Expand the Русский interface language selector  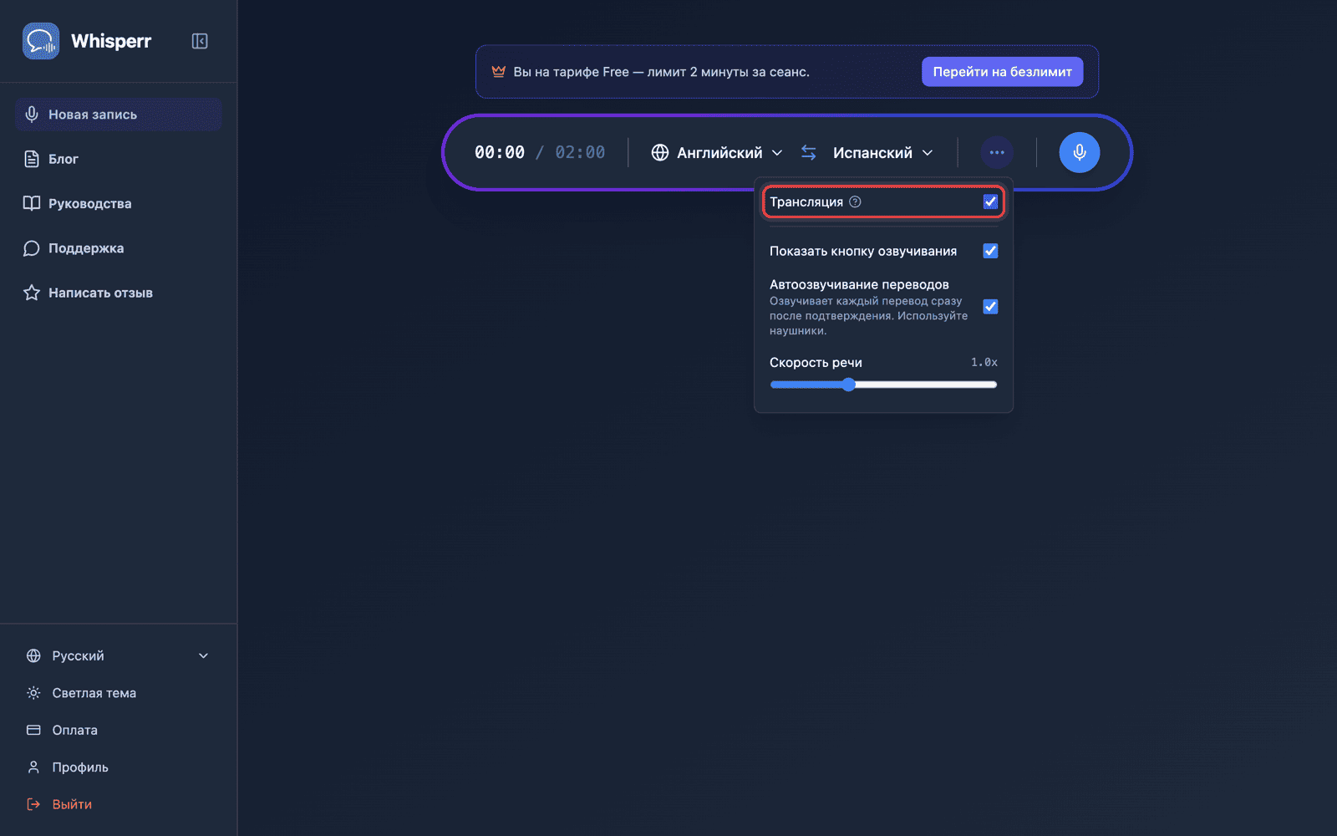[118, 655]
